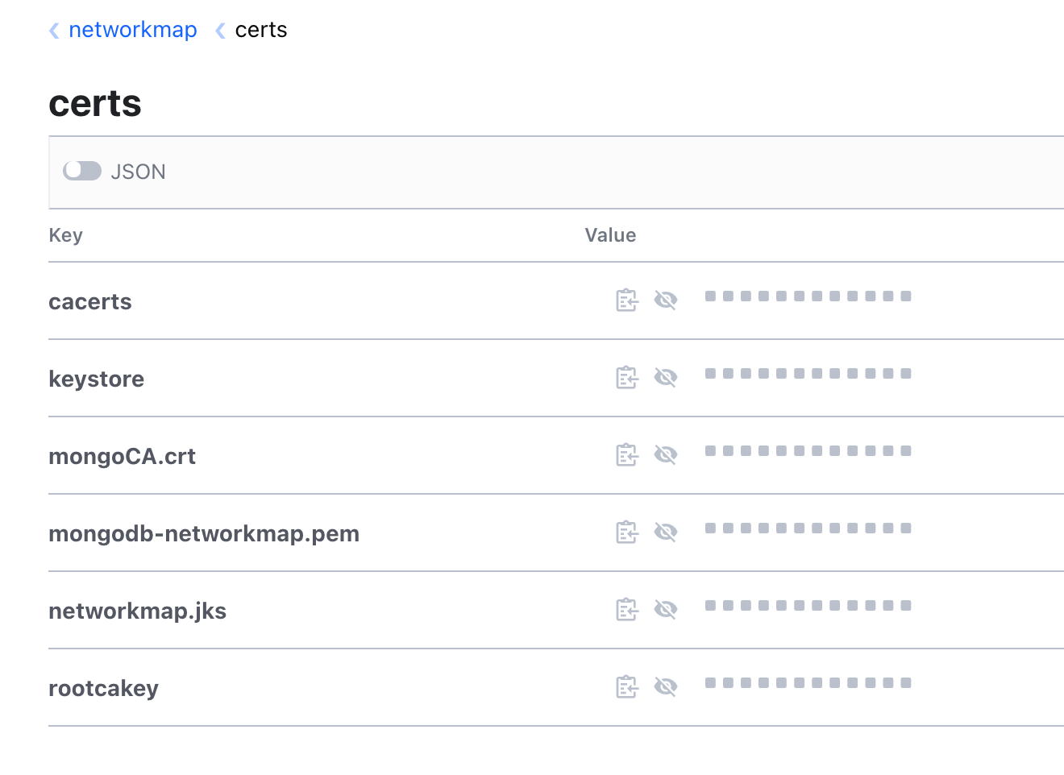Screen dimensions: 1064x775
Task: Click the certs breadcrumb item
Action: [261, 30]
